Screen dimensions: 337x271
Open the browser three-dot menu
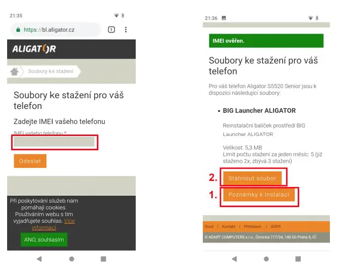[x=126, y=29]
